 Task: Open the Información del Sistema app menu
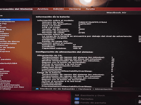coord(16,9)
